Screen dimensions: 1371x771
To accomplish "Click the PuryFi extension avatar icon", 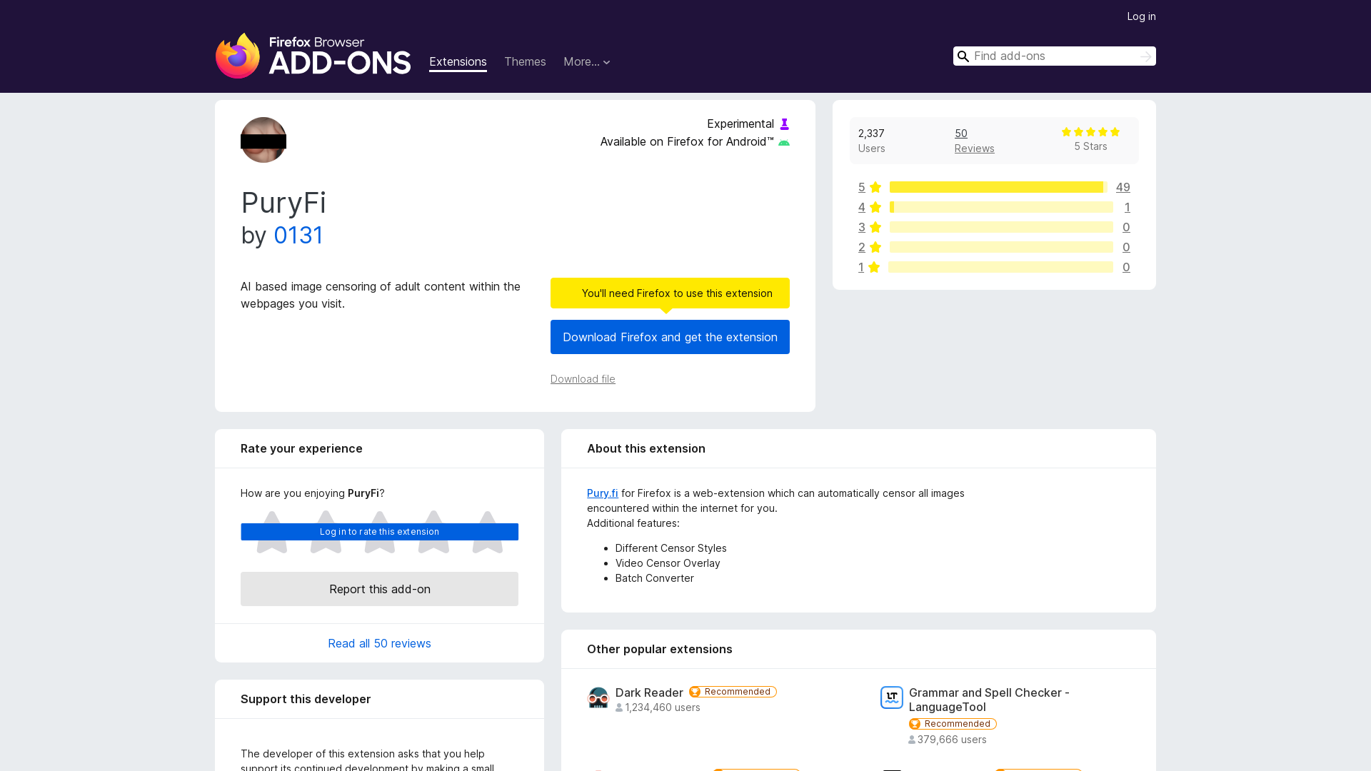I will coord(263,140).
